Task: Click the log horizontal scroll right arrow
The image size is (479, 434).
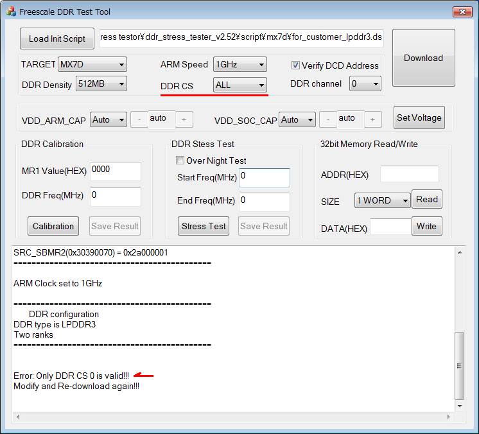Action: 448,417
